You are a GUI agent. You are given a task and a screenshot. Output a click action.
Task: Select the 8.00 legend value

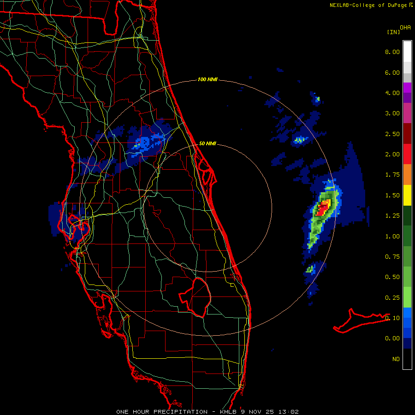(392, 52)
